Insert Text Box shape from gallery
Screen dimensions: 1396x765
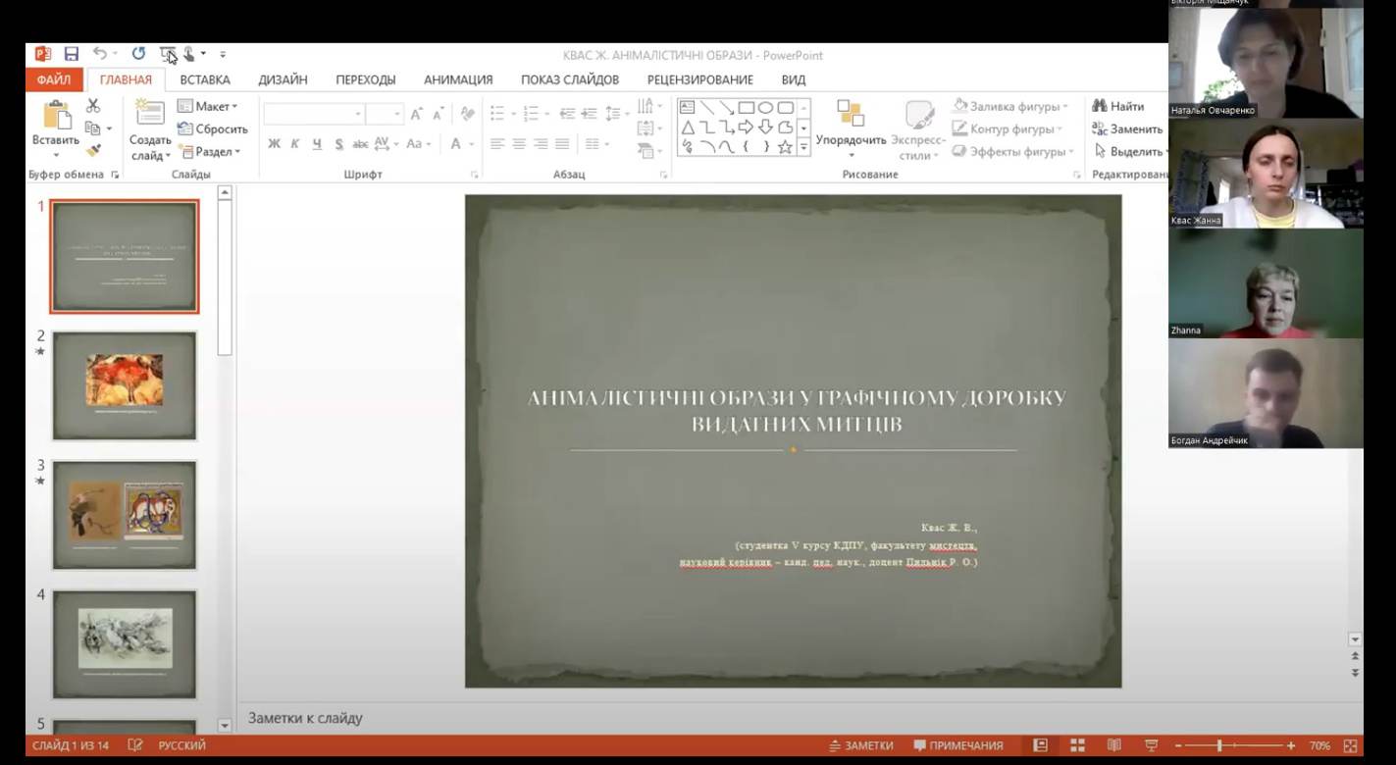687,107
